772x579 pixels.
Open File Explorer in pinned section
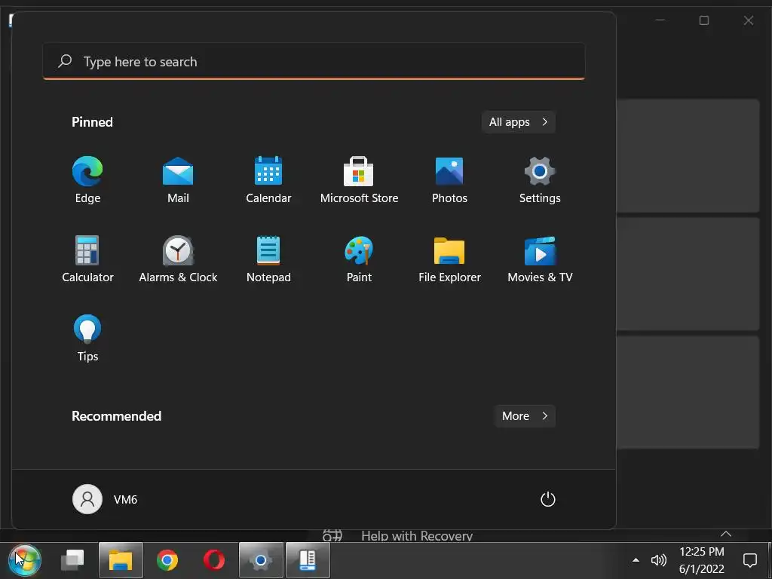[449, 259]
